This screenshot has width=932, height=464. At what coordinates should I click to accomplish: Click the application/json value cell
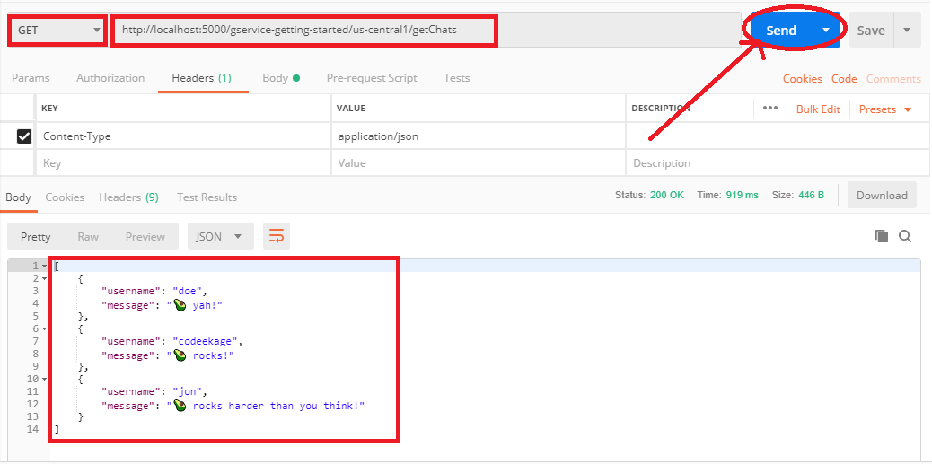pyautogui.click(x=479, y=136)
